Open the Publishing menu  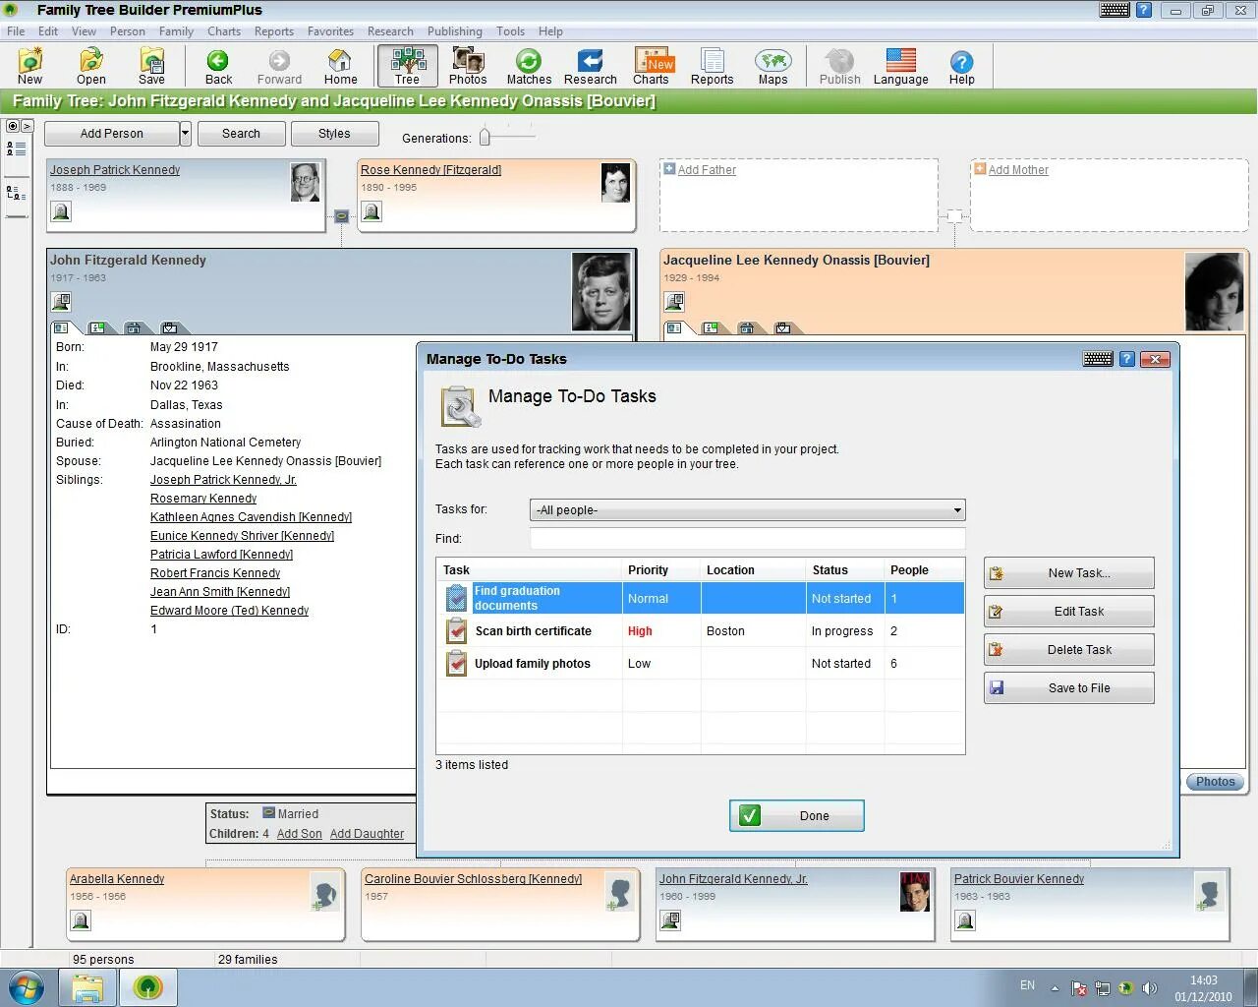[x=455, y=31]
